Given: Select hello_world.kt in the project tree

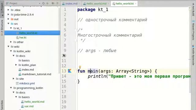Looking at the screenshot, I should point(28,33).
